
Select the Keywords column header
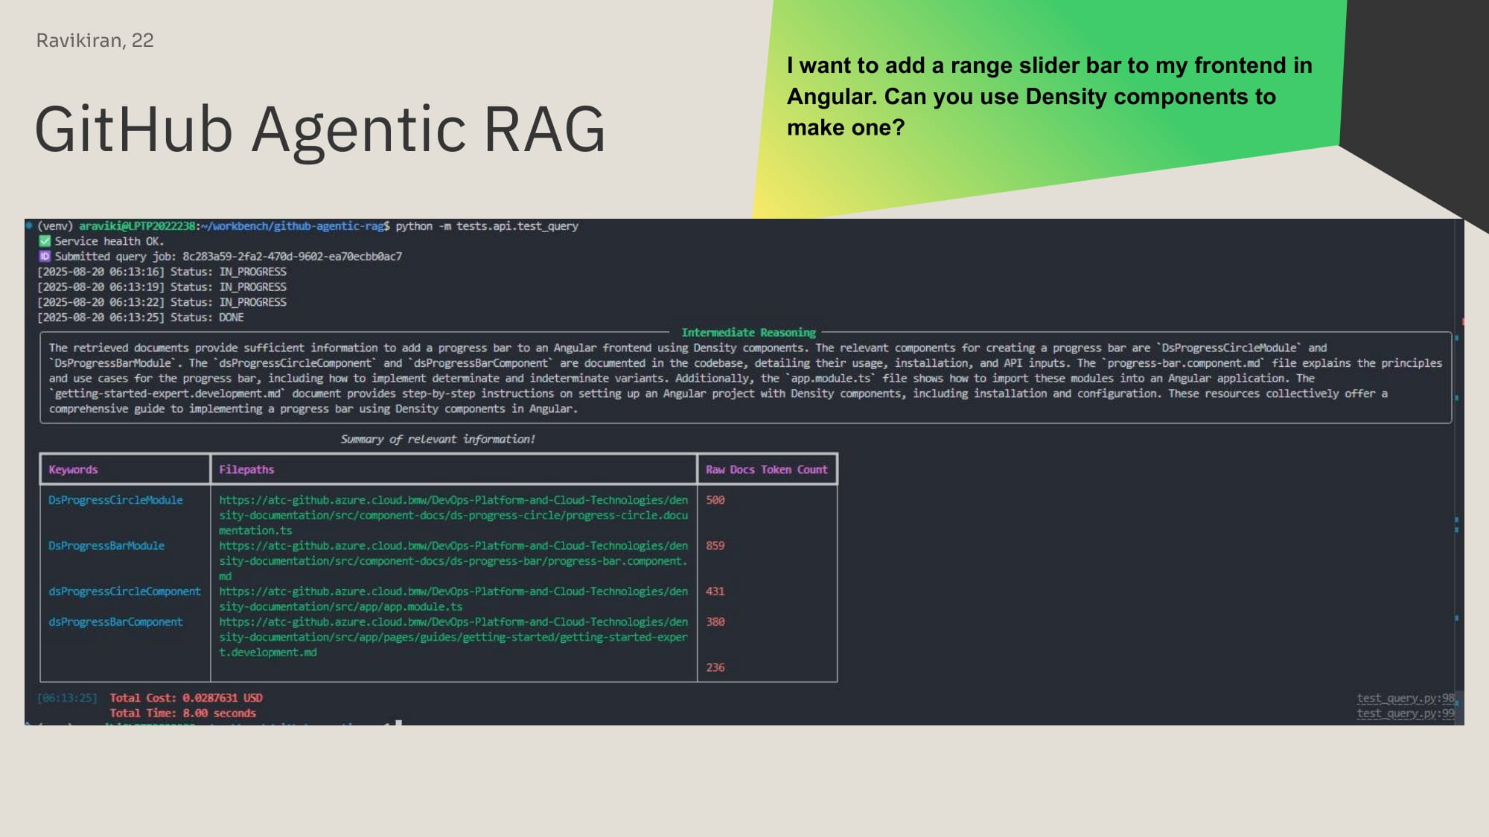pyautogui.click(x=73, y=469)
